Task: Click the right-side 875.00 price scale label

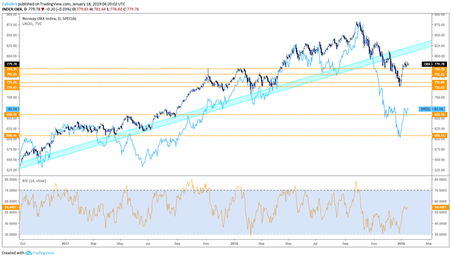Action: [440, 25]
